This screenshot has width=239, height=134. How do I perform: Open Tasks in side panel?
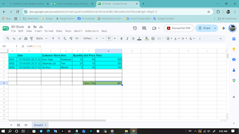tap(234, 59)
